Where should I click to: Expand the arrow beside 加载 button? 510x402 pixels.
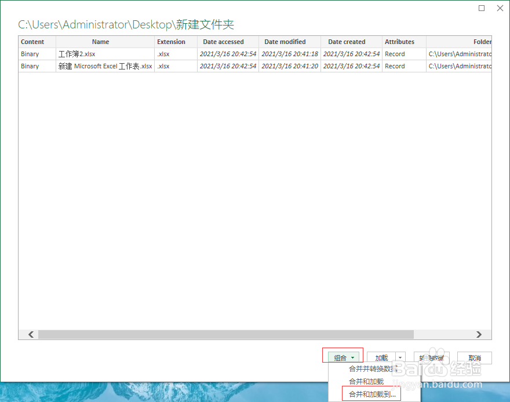coord(400,358)
